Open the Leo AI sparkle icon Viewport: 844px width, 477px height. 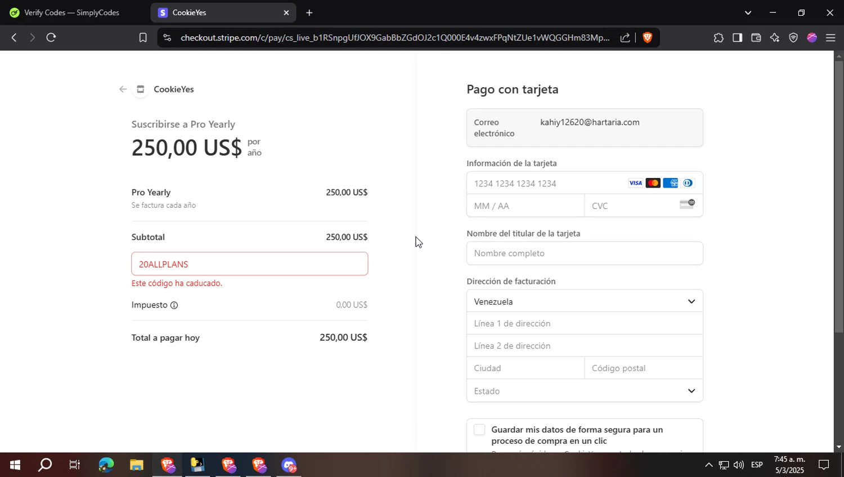pyautogui.click(x=775, y=38)
